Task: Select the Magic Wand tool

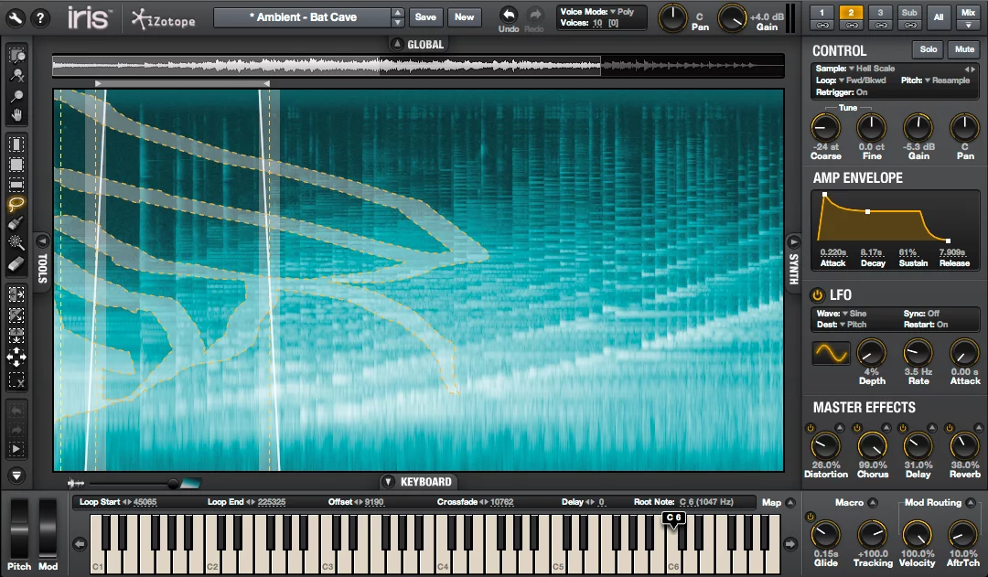Action: [16, 243]
